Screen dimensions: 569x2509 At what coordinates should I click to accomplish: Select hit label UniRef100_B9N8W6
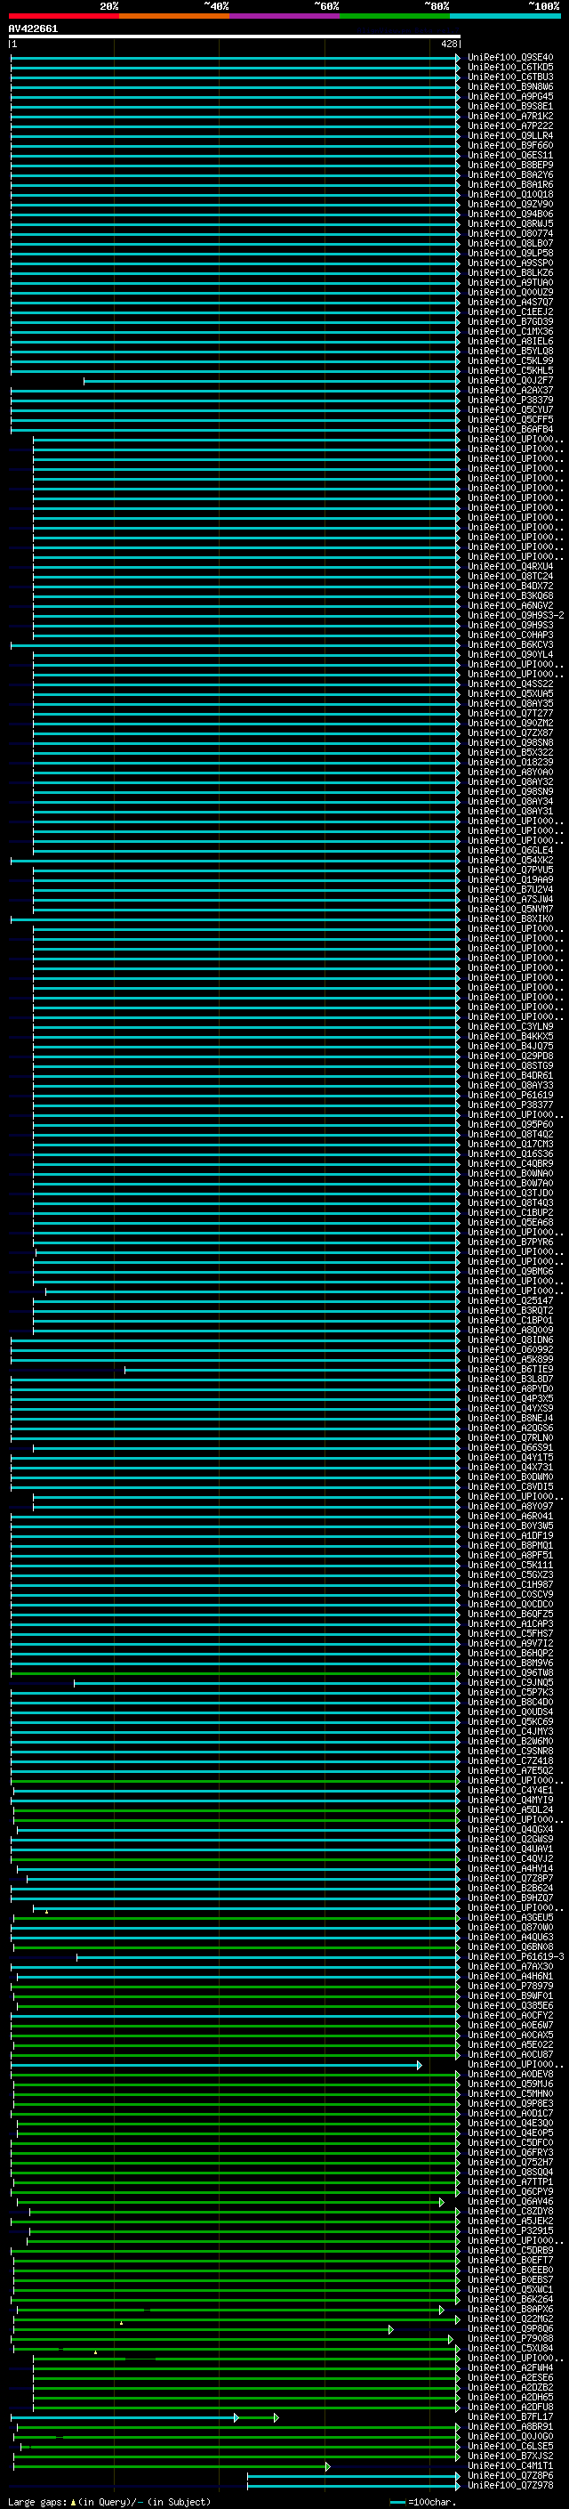(510, 86)
